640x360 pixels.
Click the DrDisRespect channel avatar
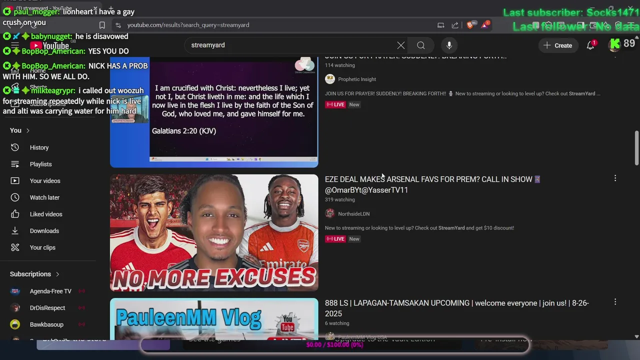point(15,308)
